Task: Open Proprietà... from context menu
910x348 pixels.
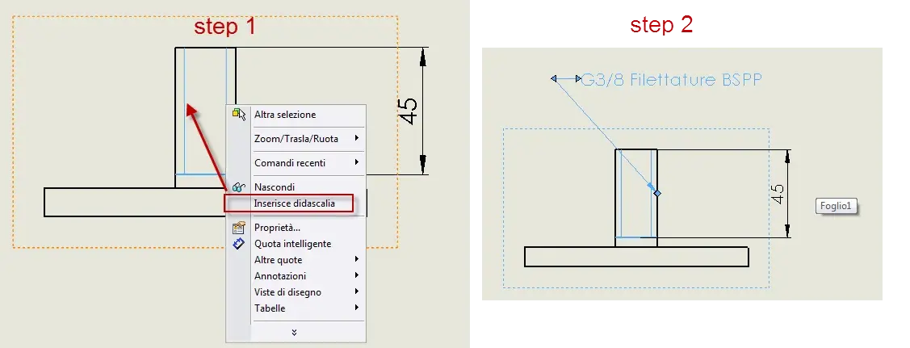Action: click(x=296, y=228)
